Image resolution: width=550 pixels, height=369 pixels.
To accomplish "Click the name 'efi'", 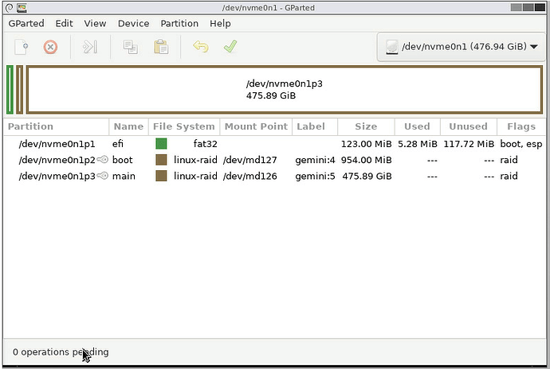I will coord(118,144).
